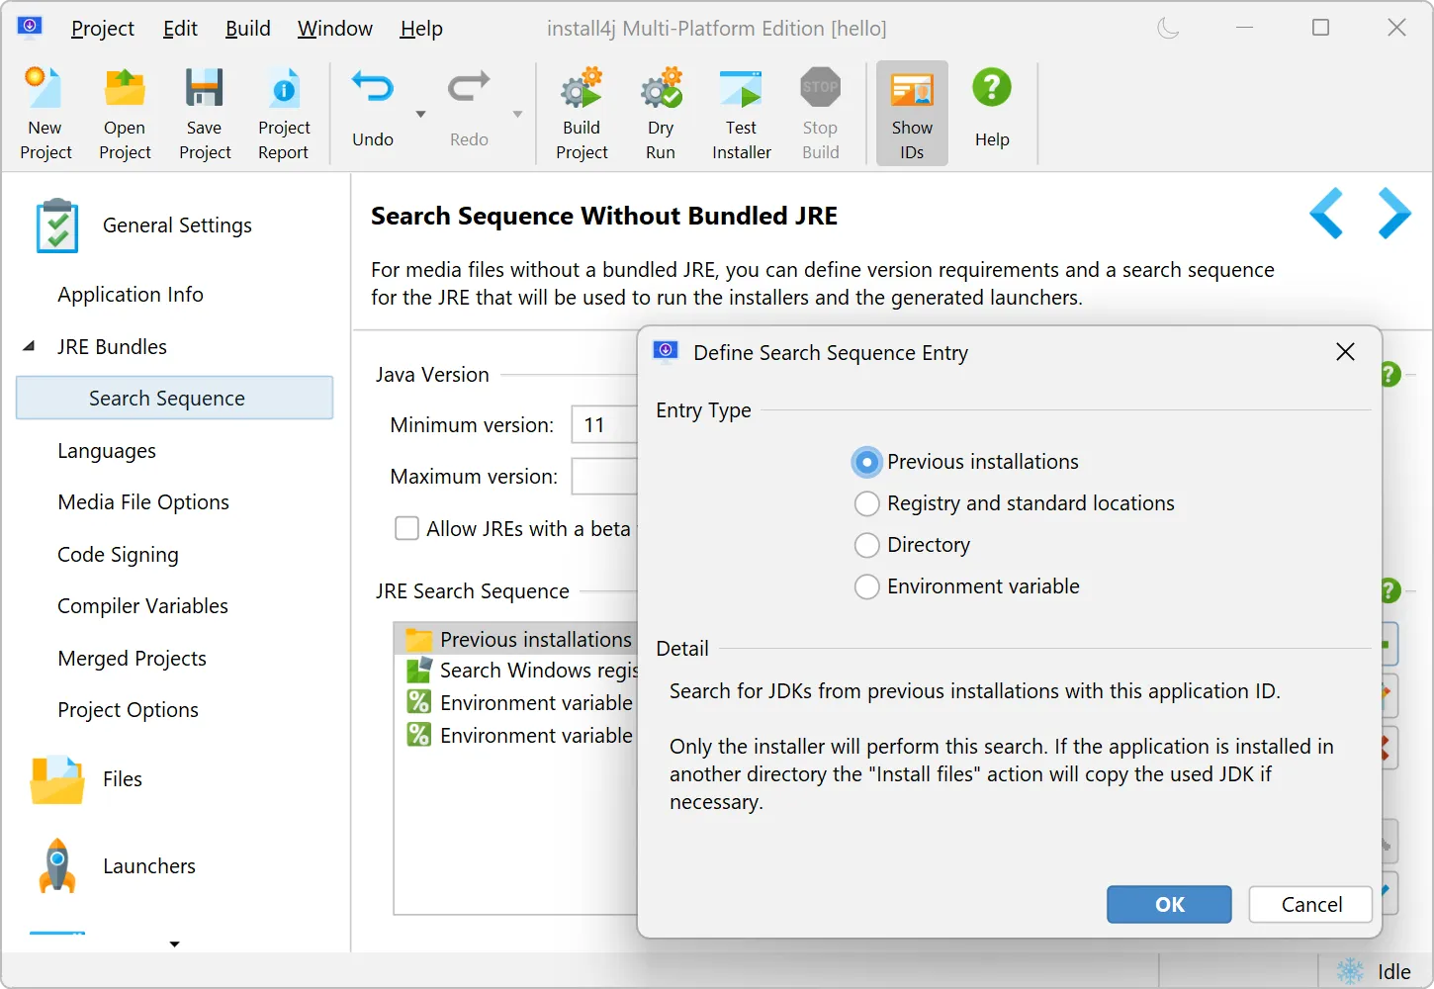Click the install4j app icon in title bar
Viewport: 1434px width, 989px height.
click(30, 27)
